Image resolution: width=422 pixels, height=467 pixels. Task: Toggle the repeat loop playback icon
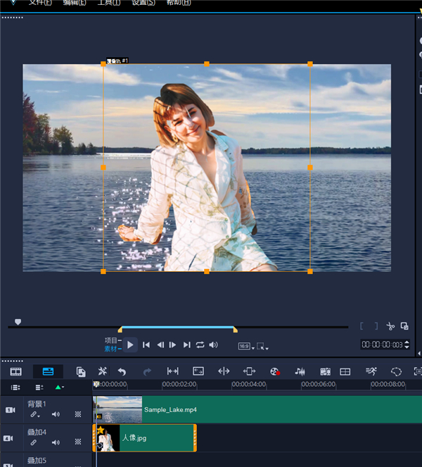click(200, 344)
